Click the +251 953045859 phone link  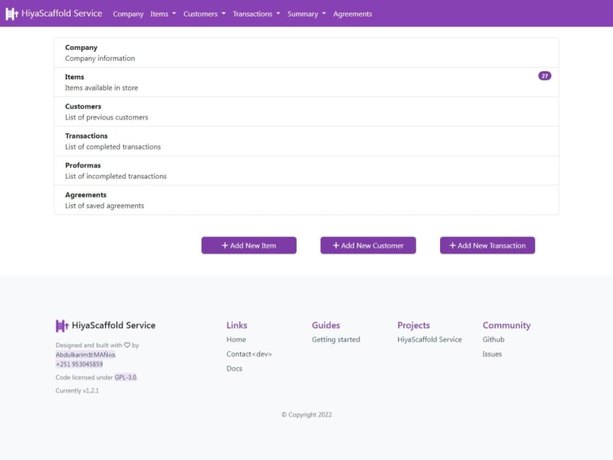pos(79,364)
